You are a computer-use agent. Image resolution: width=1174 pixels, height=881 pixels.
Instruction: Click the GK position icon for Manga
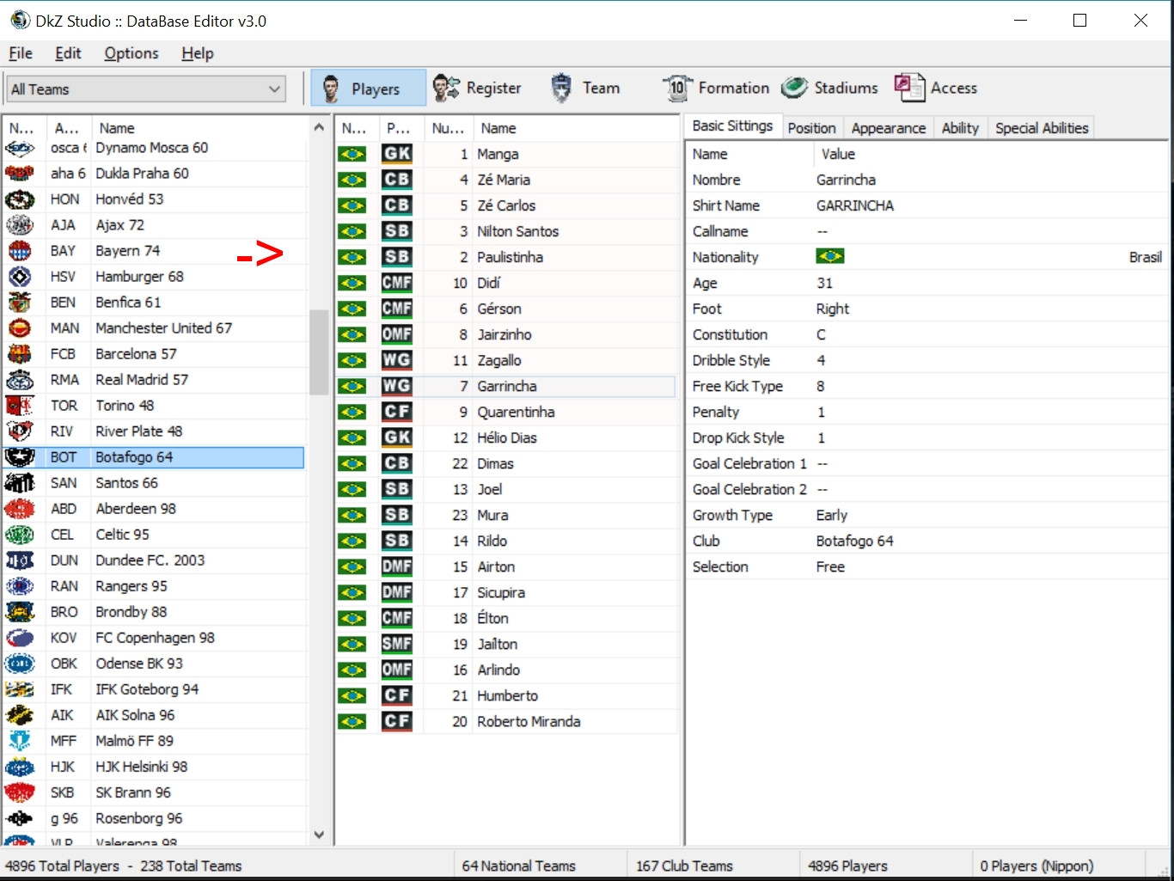(397, 154)
